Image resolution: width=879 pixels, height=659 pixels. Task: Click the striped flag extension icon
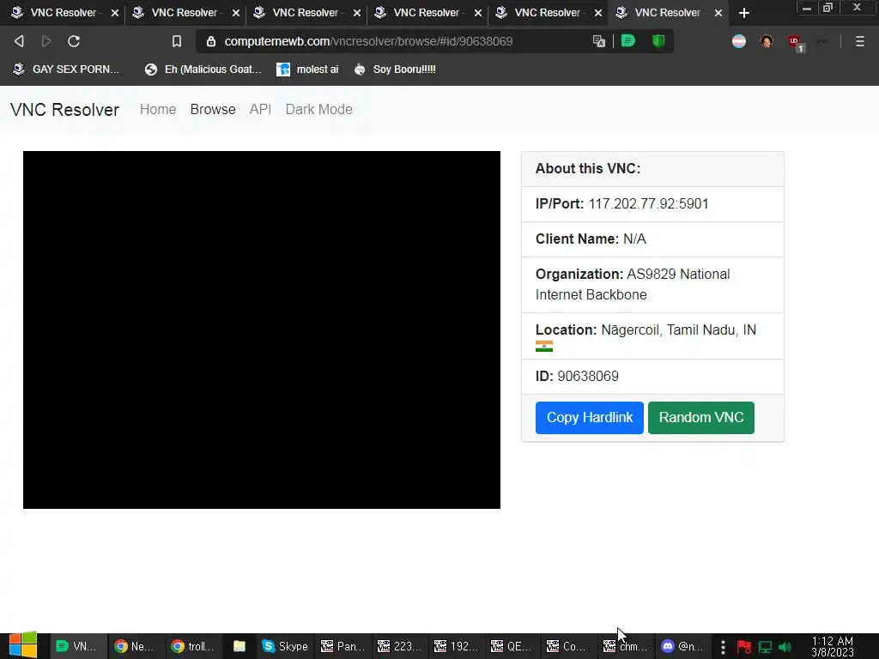pos(739,41)
